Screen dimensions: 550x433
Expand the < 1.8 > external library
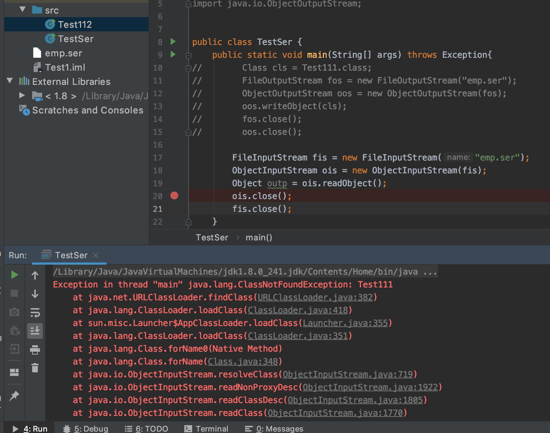pos(22,95)
